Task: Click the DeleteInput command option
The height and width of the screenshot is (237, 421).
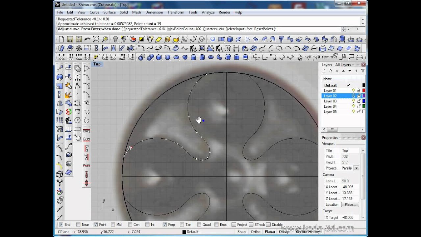Action: pyautogui.click(x=239, y=29)
